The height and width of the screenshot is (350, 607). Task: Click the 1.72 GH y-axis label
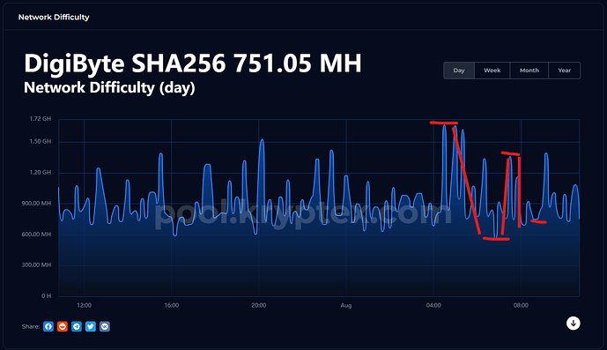[41, 119]
